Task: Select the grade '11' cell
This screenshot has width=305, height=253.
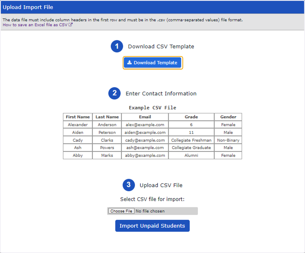Action: click(191, 132)
